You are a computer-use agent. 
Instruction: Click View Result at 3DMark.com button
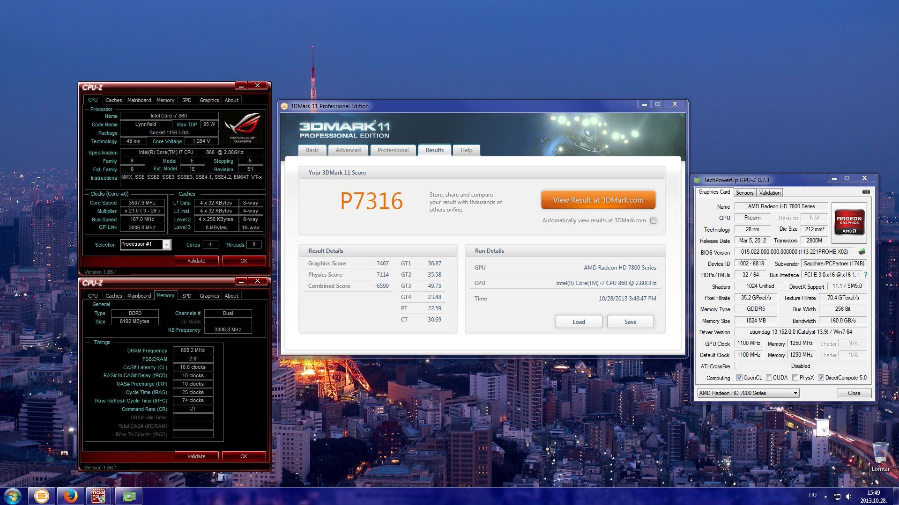pos(598,200)
